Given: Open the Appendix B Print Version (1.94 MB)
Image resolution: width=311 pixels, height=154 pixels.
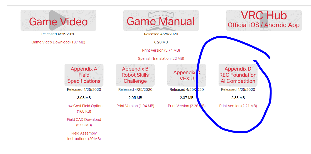Looking at the screenshot, I should click(135, 106).
